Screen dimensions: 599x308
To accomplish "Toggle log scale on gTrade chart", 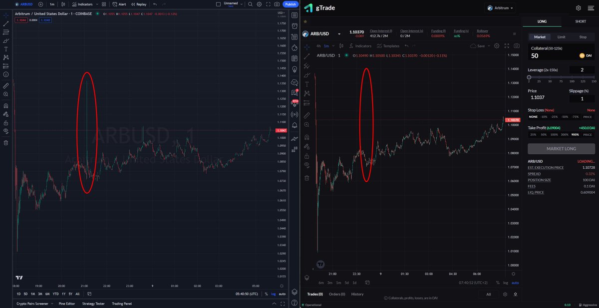I will click(x=506, y=283).
